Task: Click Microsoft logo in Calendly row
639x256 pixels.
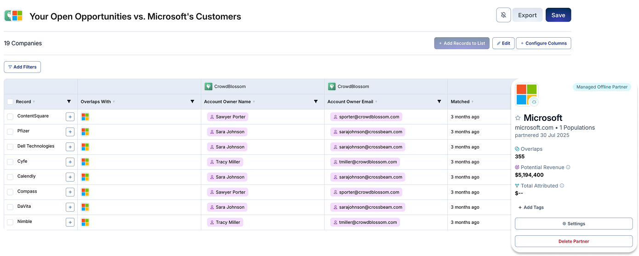Action: coord(85,177)
